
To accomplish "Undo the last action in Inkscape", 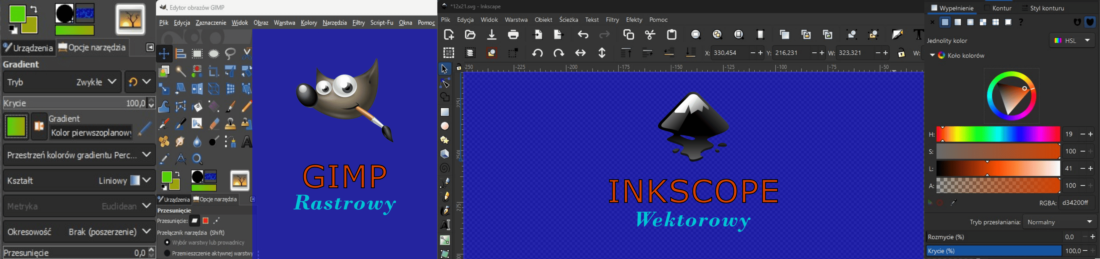I will point(583,35).
